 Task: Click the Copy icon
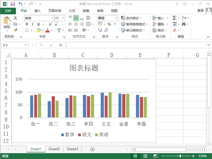click(15, 24)
